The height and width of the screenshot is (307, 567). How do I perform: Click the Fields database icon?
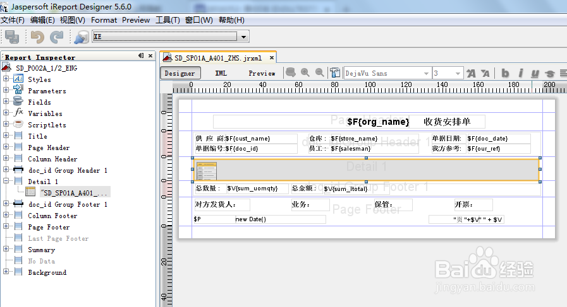point(18,101)
